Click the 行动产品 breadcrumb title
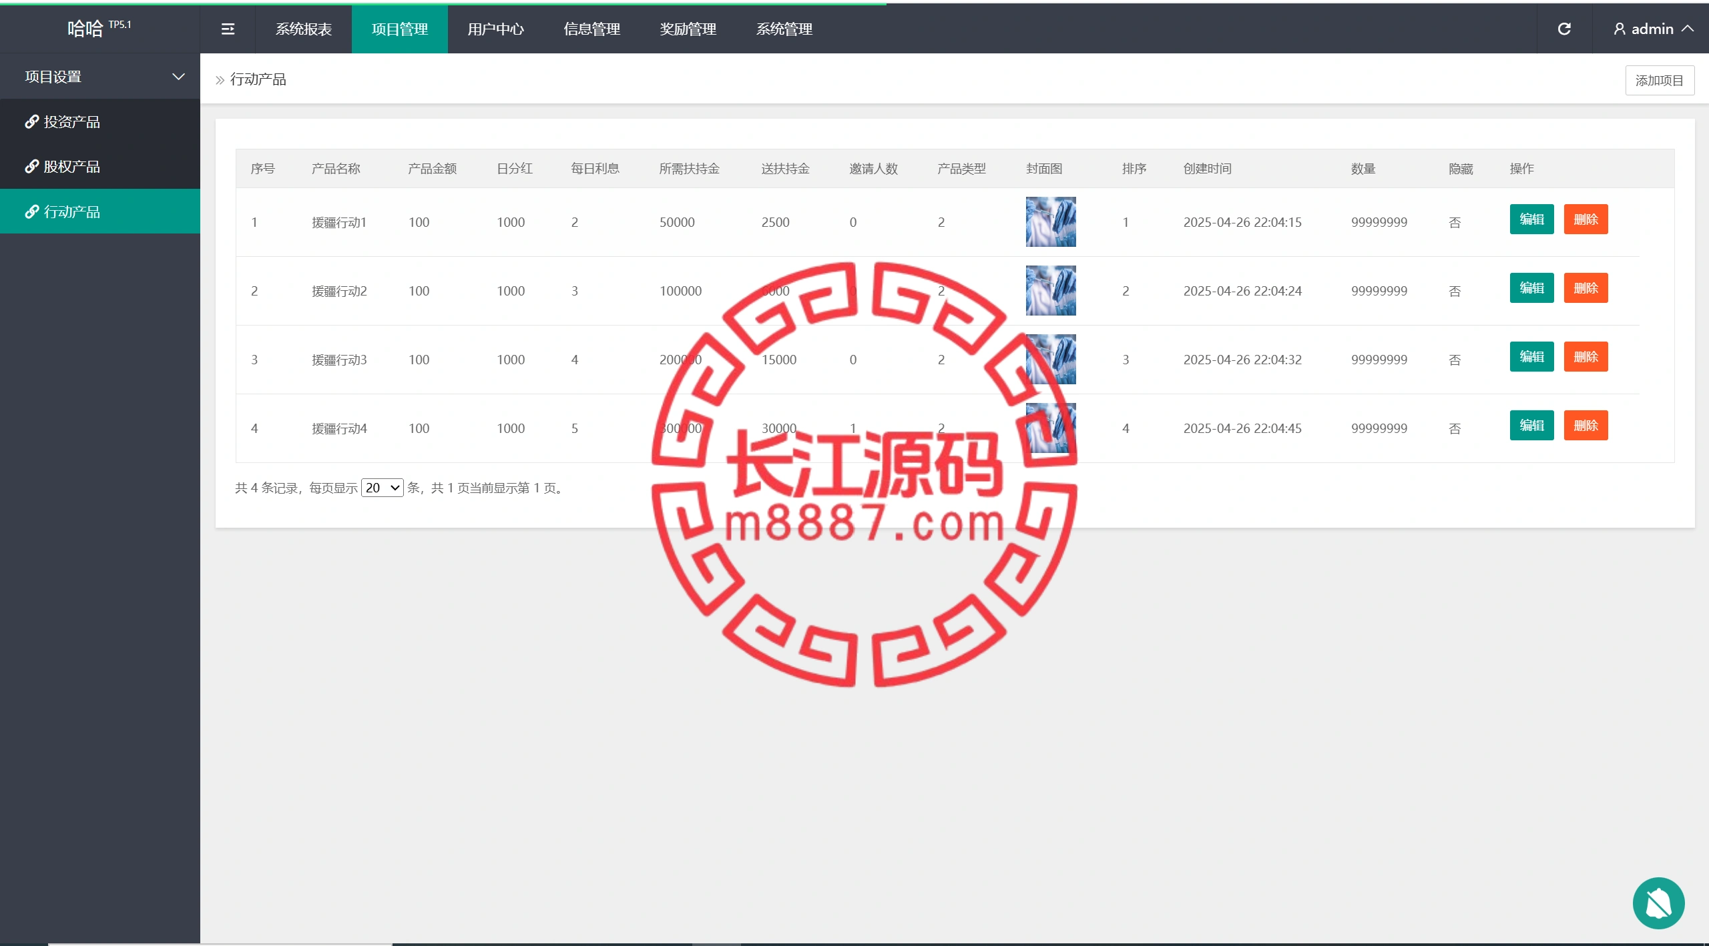Viewport: 1709px width, 946px height. [258, 79]
